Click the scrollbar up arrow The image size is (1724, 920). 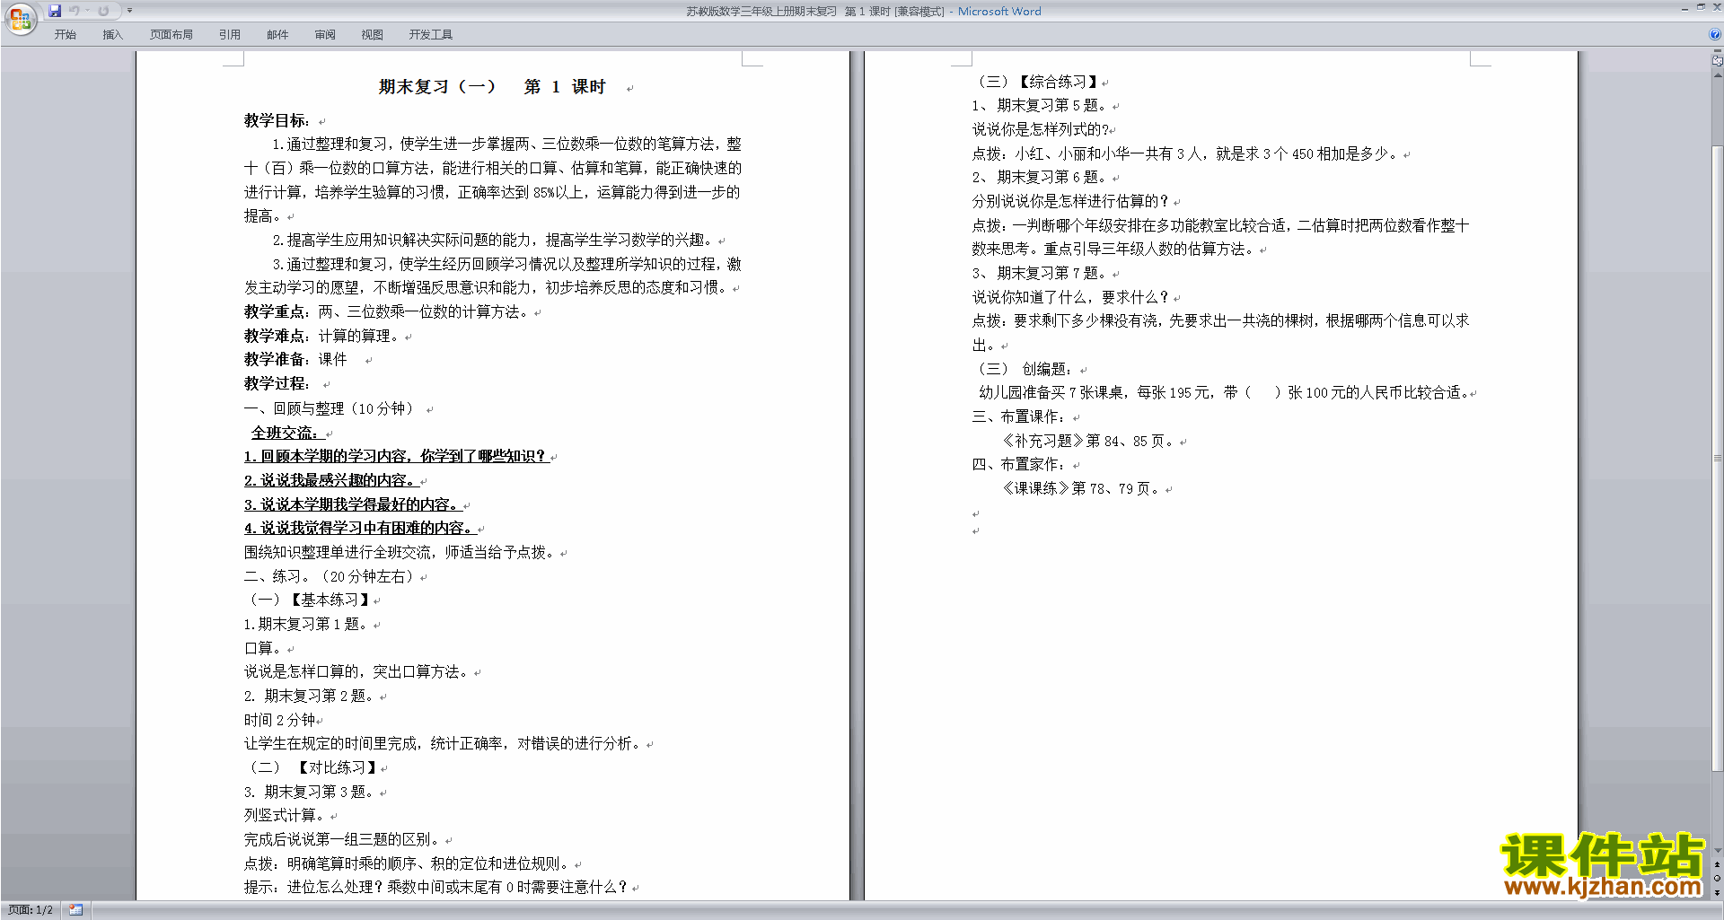click(1717, 75)
